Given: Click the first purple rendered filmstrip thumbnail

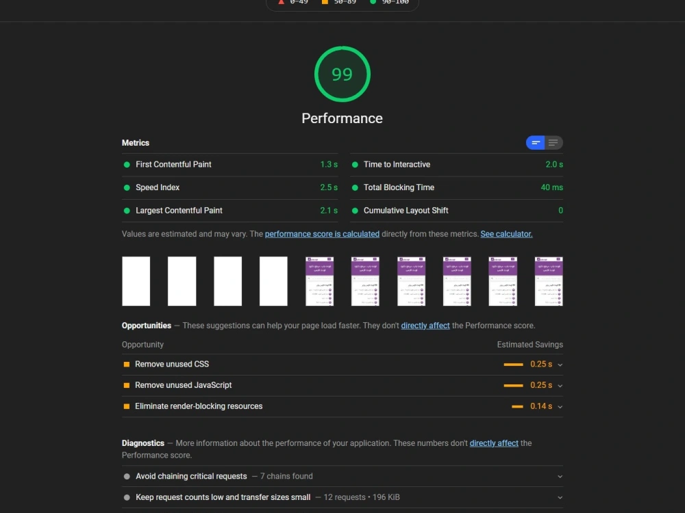Looking at the screenshot, I should (319, 281).
